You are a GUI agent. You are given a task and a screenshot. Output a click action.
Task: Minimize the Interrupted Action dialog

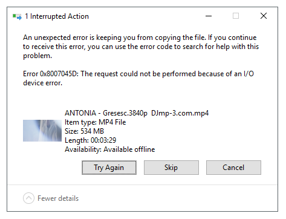pyautogui.click(x=209, y=16)
